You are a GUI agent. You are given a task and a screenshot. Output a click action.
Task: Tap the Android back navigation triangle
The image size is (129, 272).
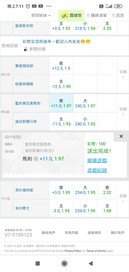pos(91,264)
